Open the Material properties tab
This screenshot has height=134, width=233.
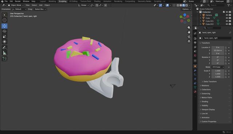coord(195,92)
